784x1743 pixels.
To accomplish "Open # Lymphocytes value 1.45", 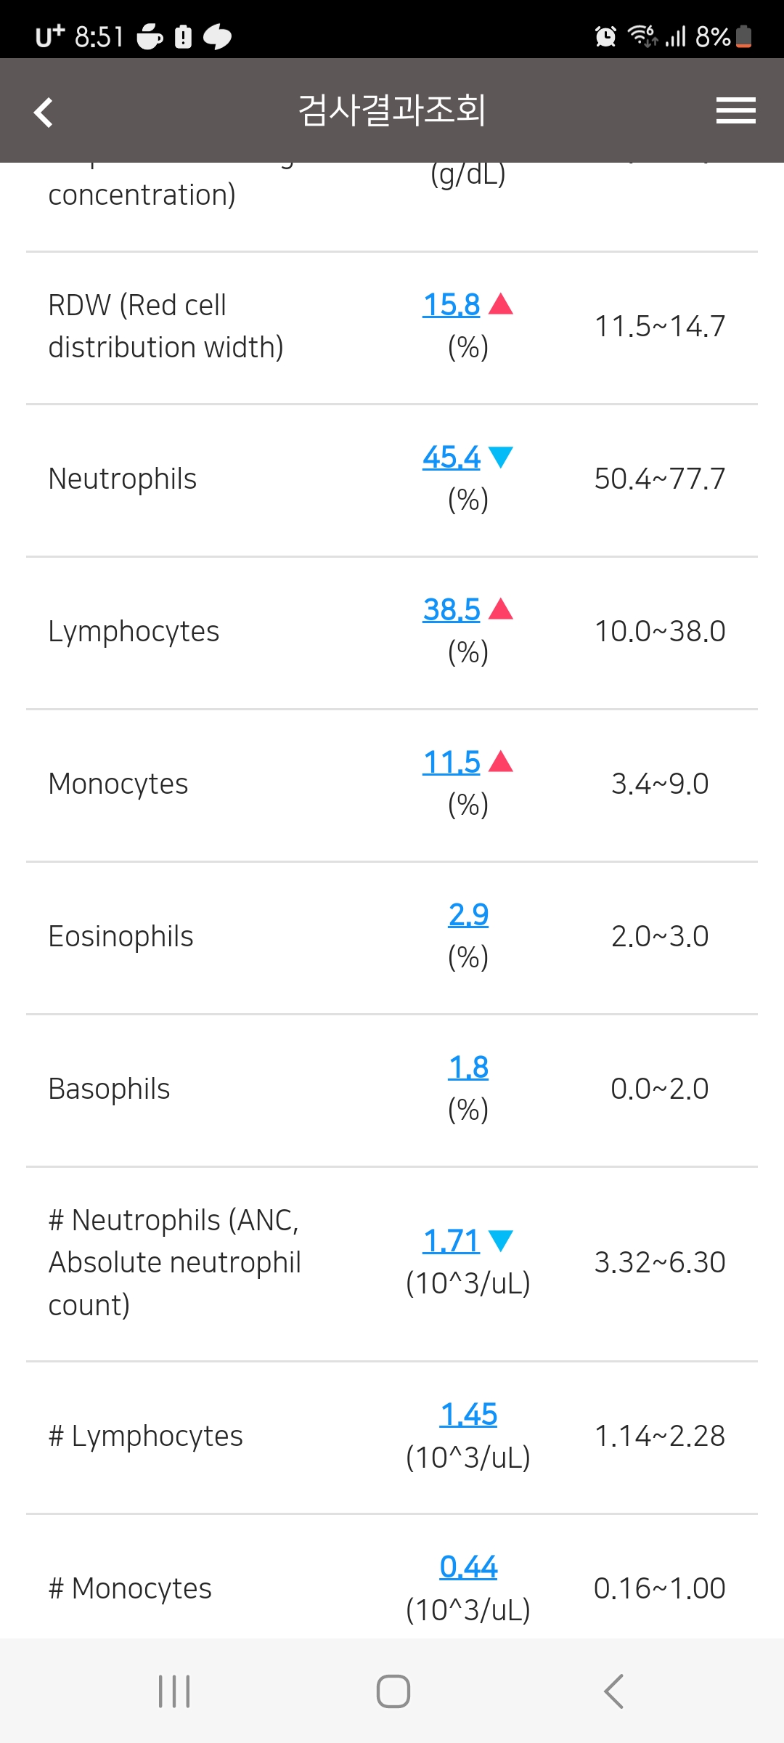I will pyautogui.click(x=468, y=1414).
